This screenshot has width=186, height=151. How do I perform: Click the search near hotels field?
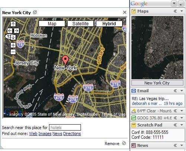(x=65, y=128)
